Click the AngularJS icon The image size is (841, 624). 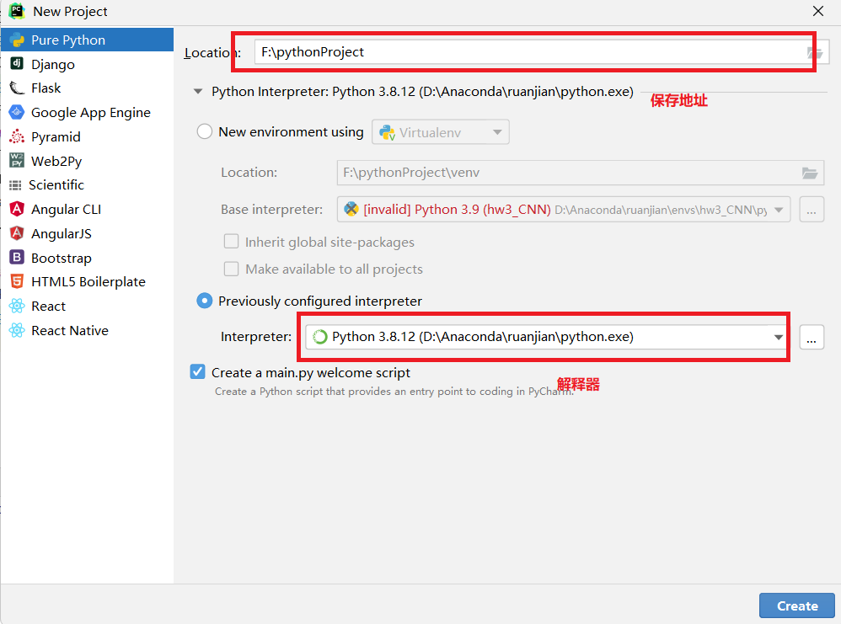tap(17, 233)
